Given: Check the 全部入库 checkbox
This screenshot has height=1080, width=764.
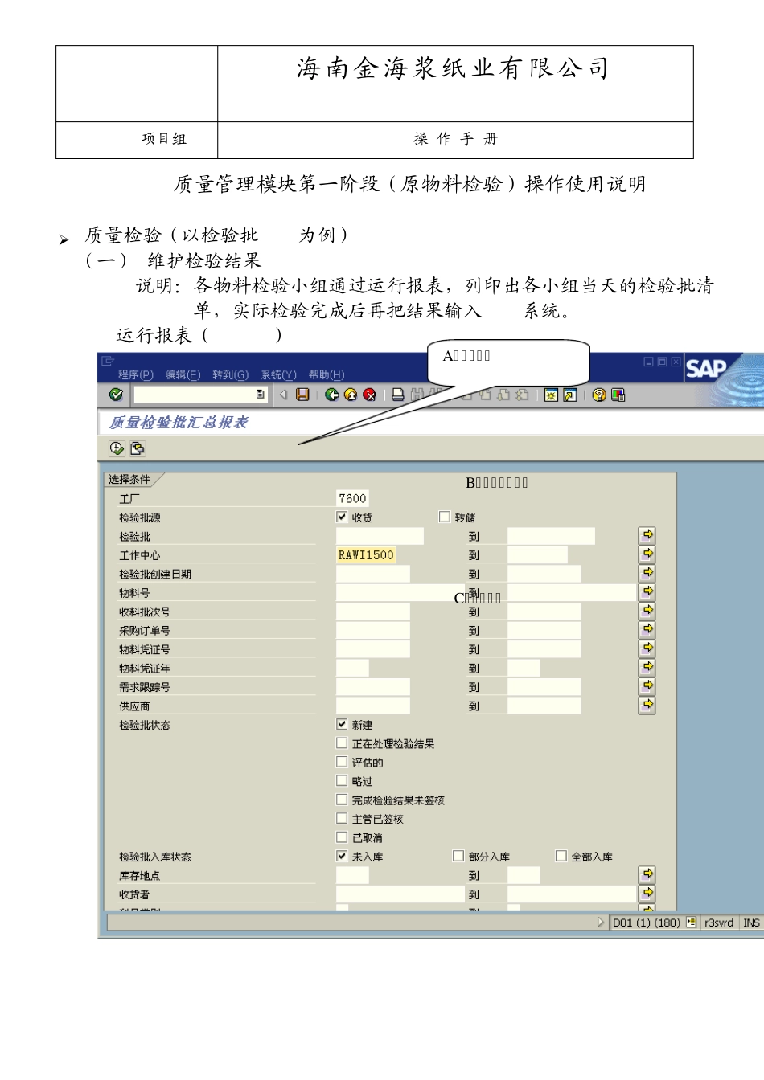Looking at the screenshot, I should click(x=561, y=856).
